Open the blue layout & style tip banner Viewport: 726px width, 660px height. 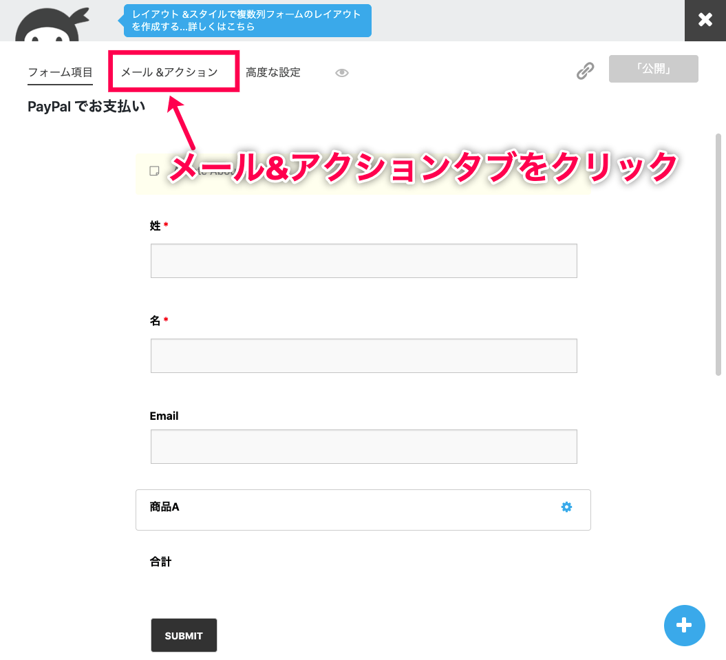(x=247, y=21)
